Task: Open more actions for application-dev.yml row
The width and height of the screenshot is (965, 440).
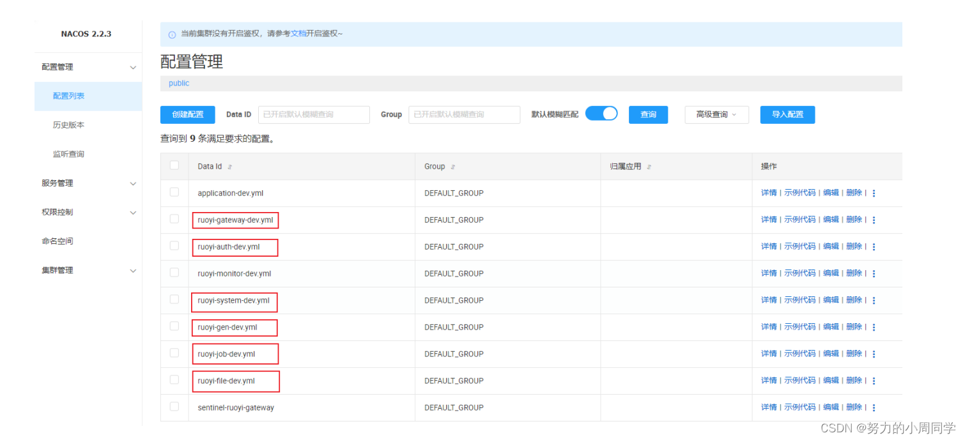Action: click(874, 193)
